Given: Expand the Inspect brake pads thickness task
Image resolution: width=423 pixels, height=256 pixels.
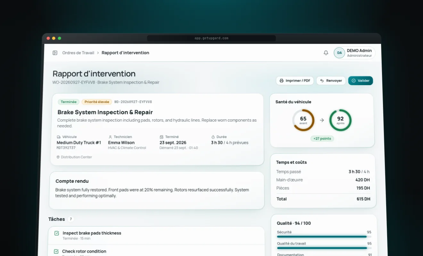Looking at the screenshot, I should [x=156, y=236].
